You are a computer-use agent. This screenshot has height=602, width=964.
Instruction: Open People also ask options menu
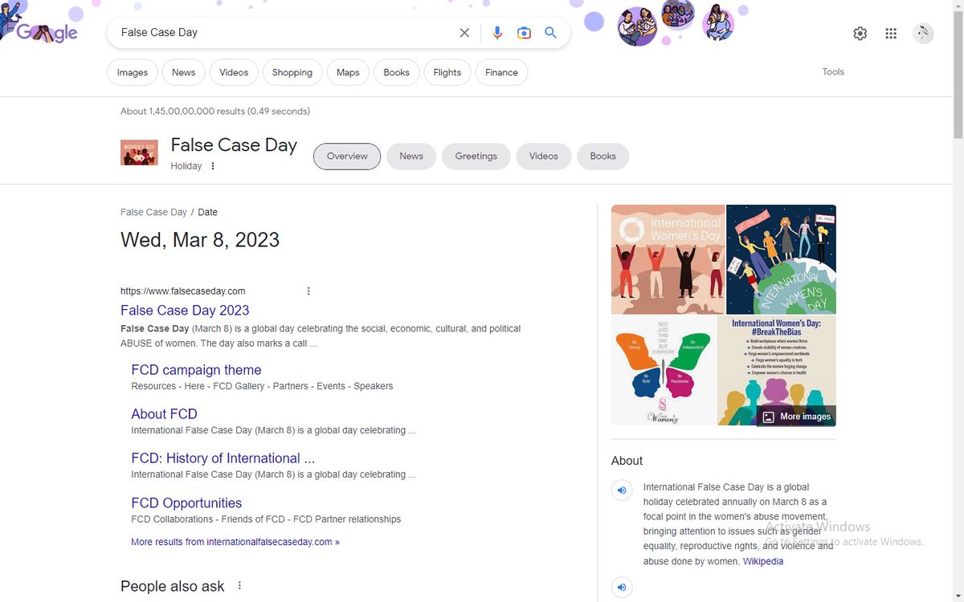coord(239,586)
